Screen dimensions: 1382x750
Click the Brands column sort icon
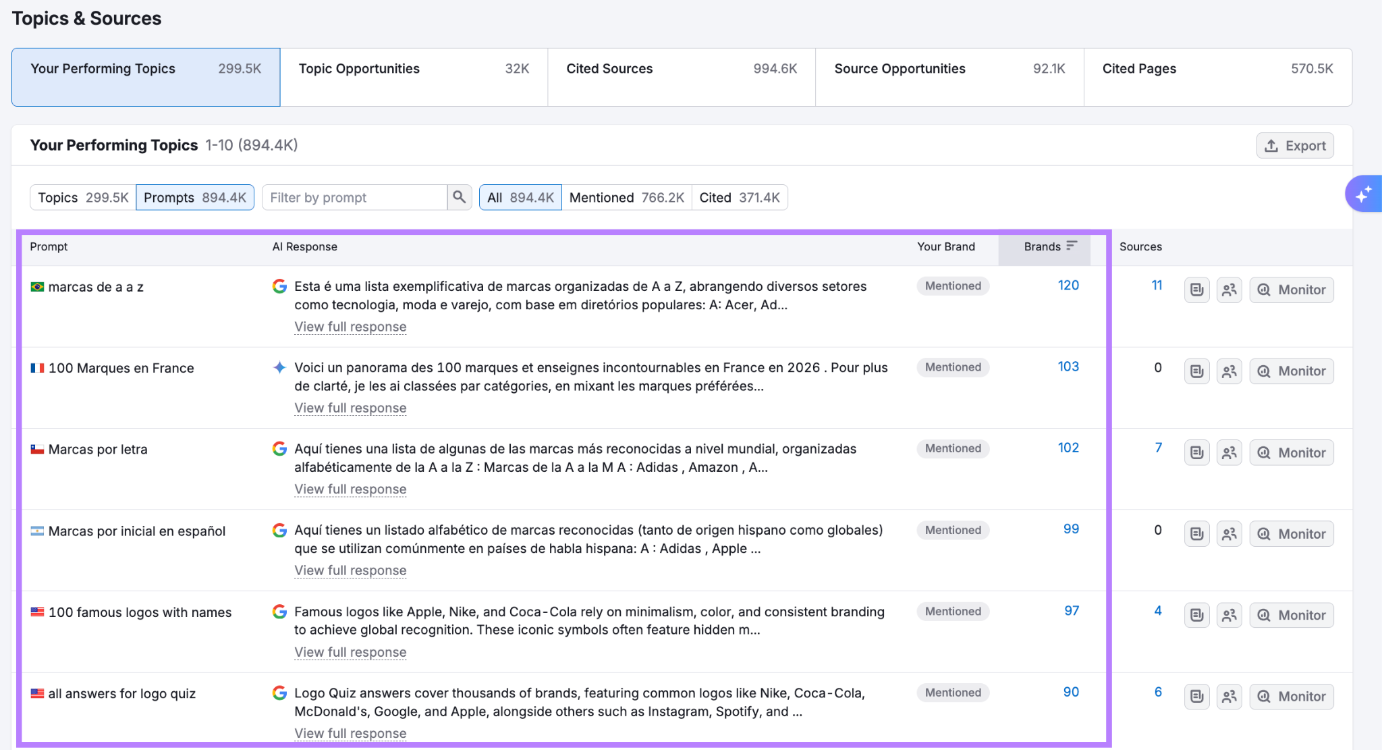[x=1072, y=246]
